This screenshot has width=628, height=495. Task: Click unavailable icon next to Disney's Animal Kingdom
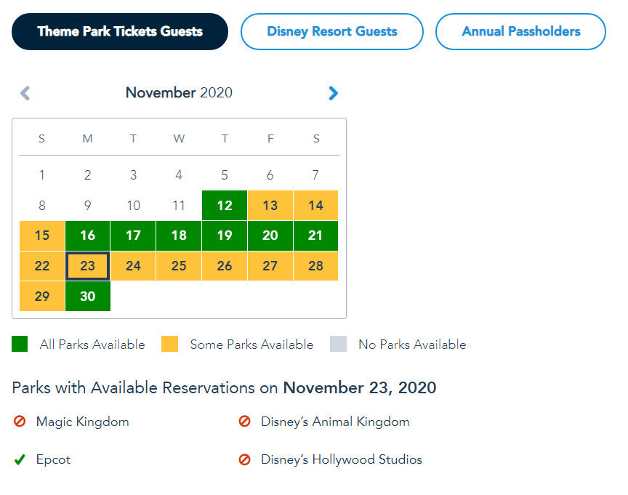[x=245, y=422]
